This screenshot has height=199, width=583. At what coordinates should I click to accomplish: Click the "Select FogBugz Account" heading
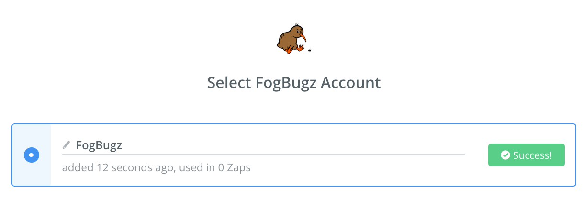[294, 83]
